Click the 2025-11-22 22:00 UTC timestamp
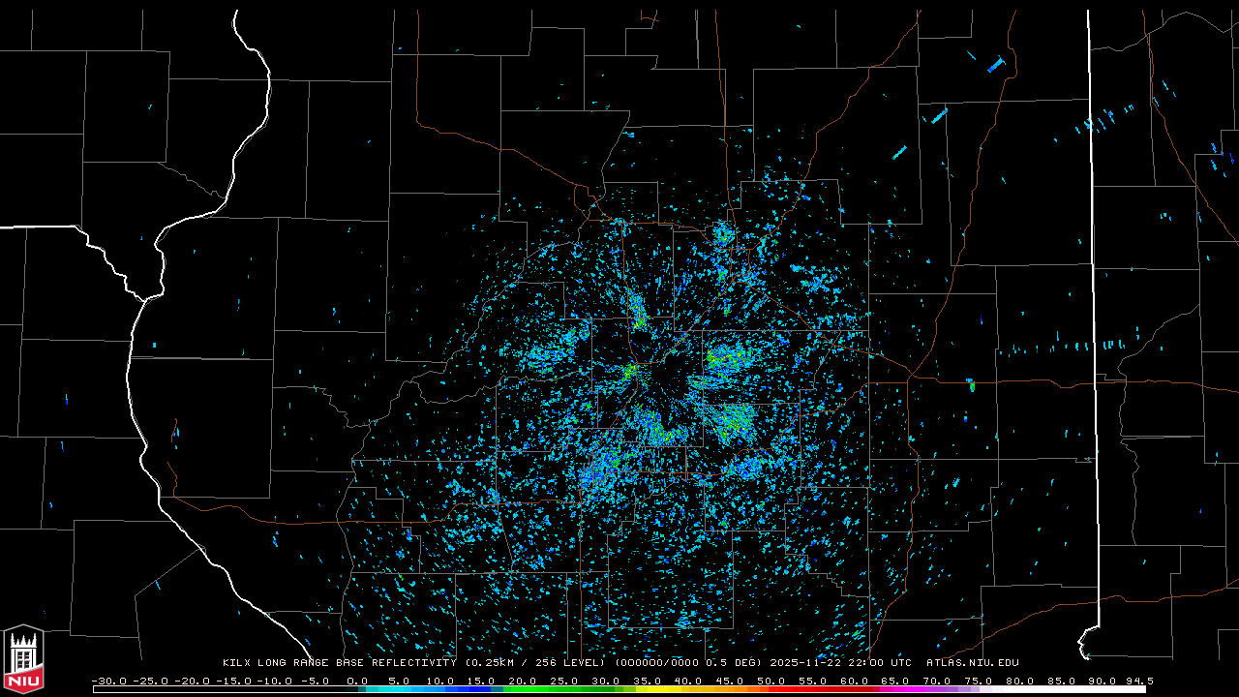This screenshot has width=1239, height=697. (x=840, y=663)
